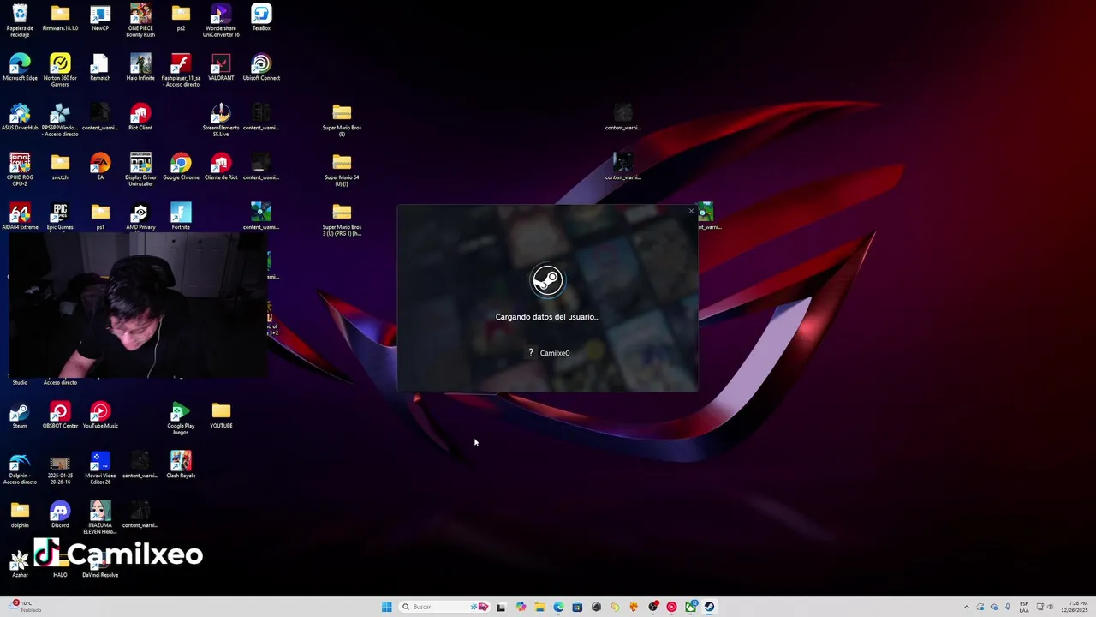The image size is (1096, 617).
Task: Open the weather widget showing Nublado
Action: pos(26,607)
